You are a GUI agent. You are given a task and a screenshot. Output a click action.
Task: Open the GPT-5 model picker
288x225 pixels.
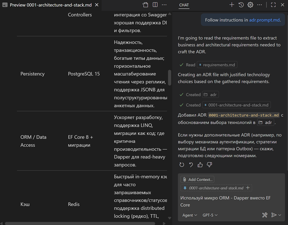[x=210, y=215]
